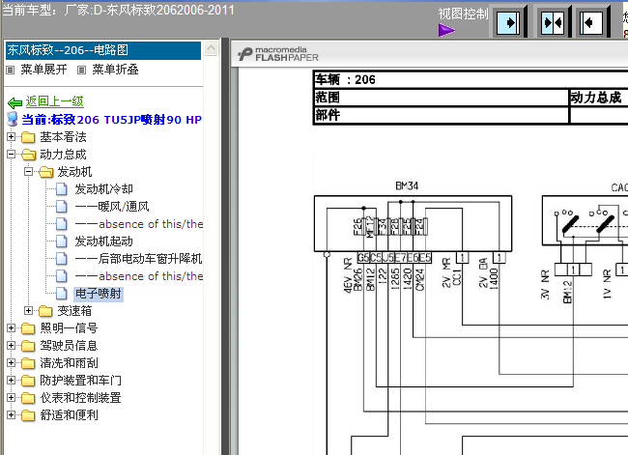Click the 仪表和控制装置 folder icon
The height and width of the screenshot is (455, 628).
[x=28, y=398]
